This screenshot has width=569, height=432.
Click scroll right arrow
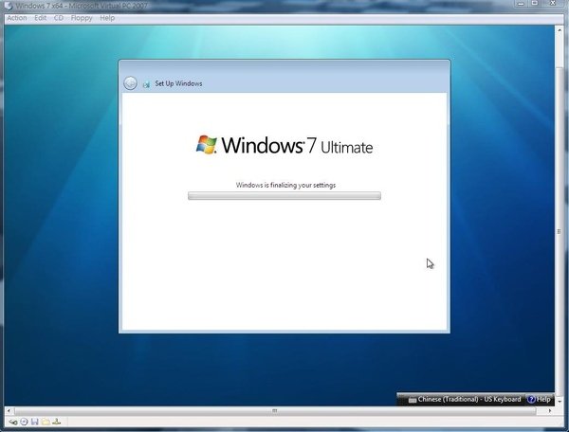coord(550,410)
